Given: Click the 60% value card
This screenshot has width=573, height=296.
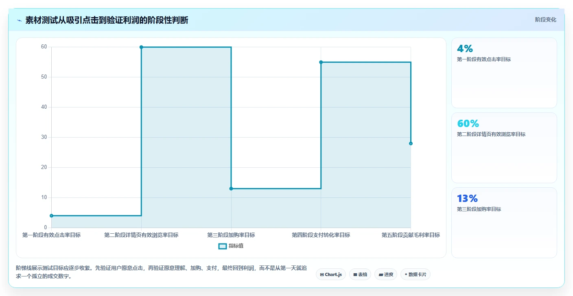Looking at the screenshot, I should click(504, 148).
